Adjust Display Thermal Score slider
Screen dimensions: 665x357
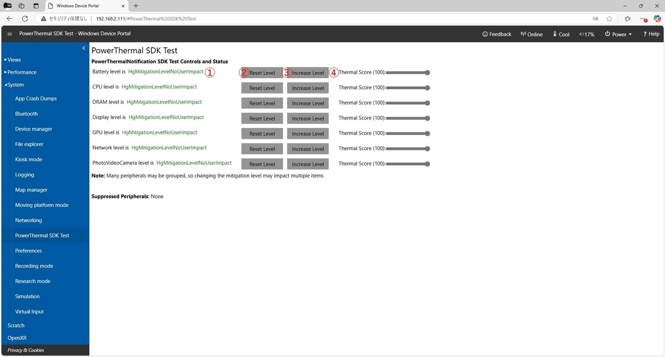click(x=408, y=118)
